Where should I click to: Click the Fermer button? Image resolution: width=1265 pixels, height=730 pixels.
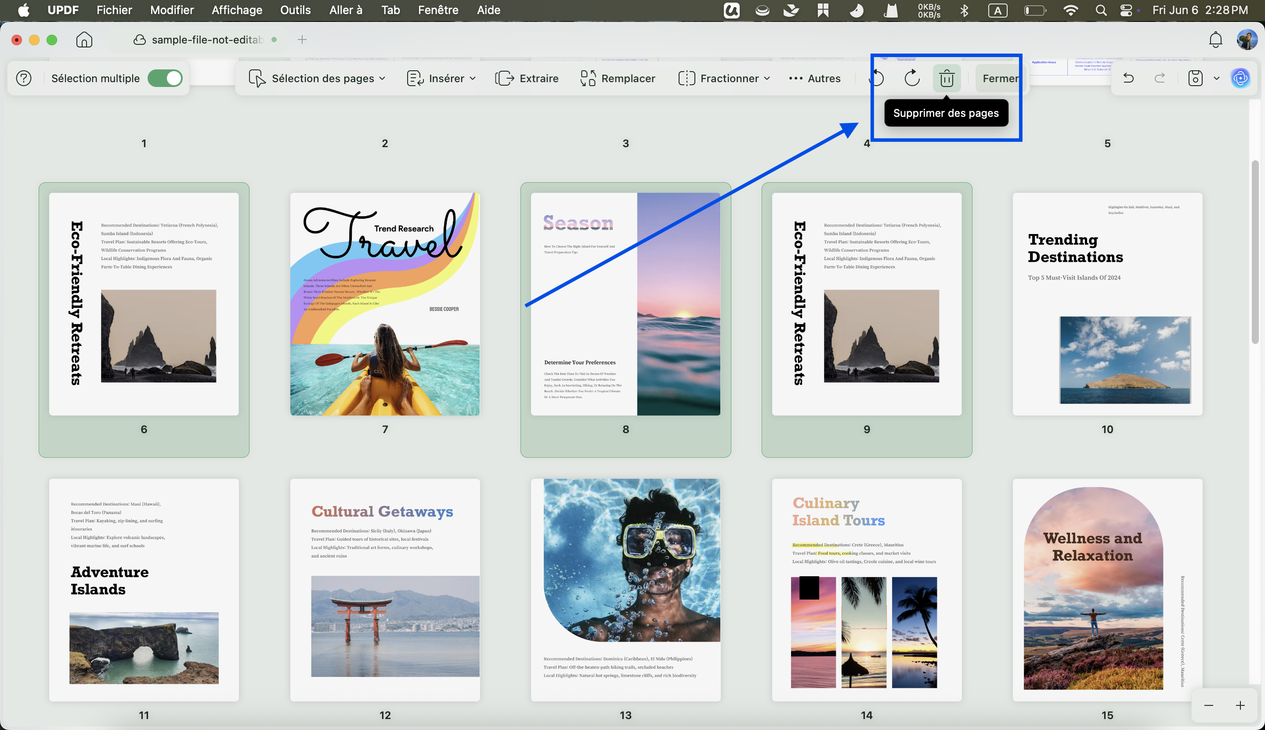tap(1000, 78)
